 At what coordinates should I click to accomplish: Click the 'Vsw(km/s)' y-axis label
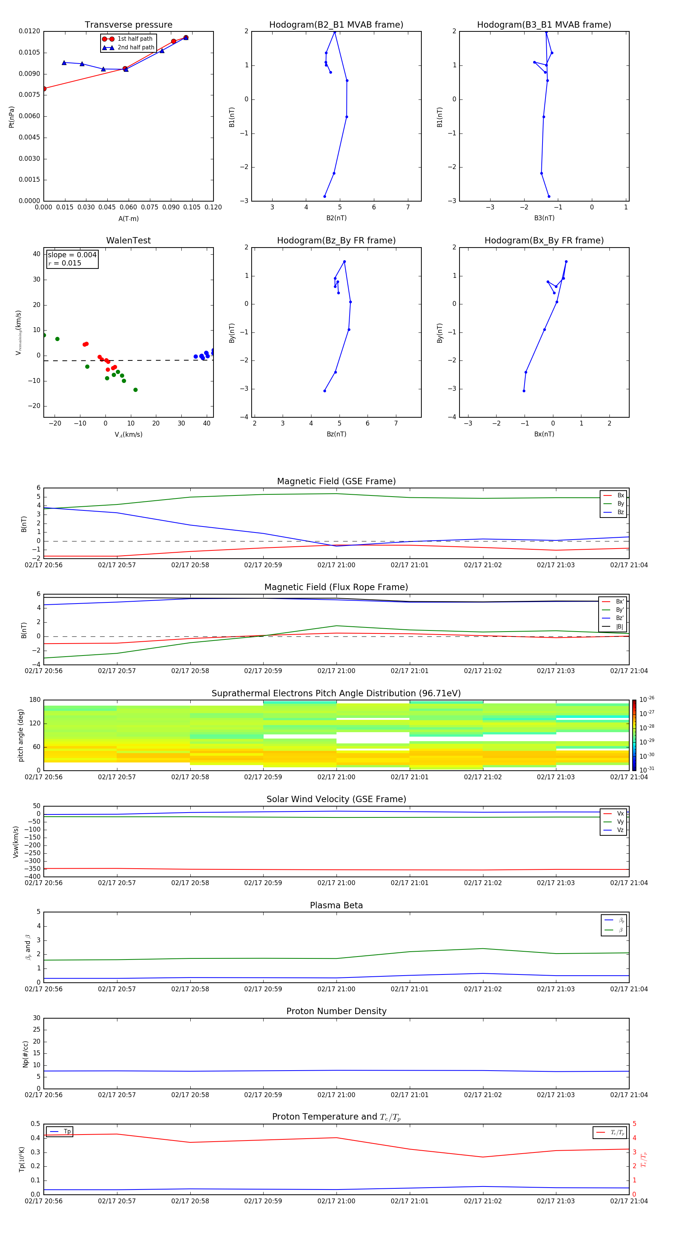click(15, 842)
